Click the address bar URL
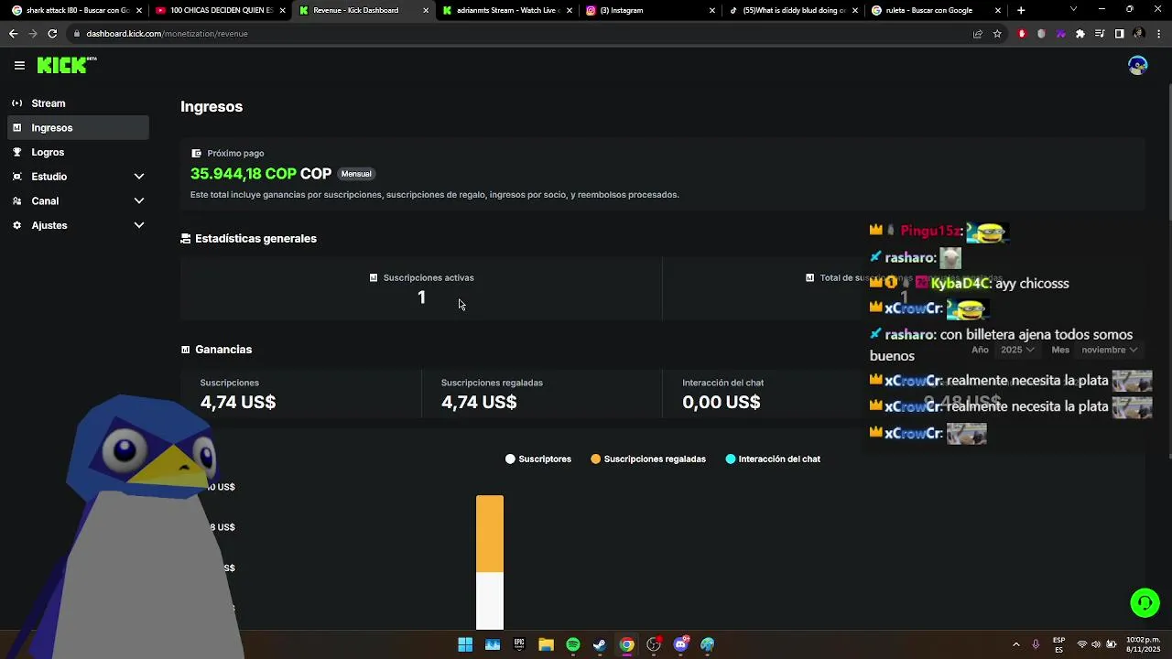The image size is (1172, 659). tap(168, 34)
